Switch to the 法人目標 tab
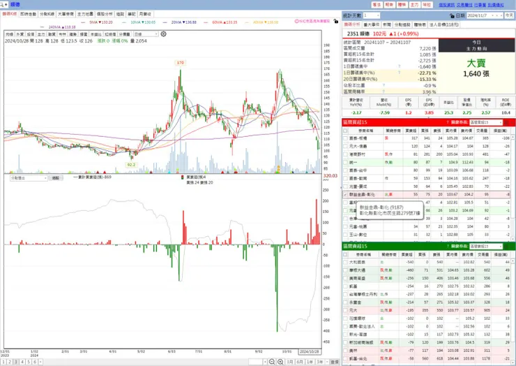Screen dimensions: 516x366 pyautogui.click(x=444, y=24)
